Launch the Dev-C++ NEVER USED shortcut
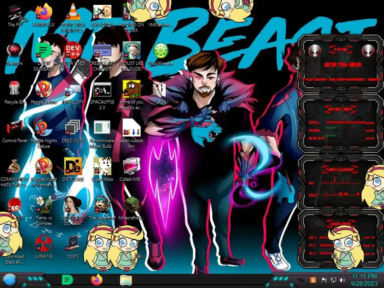Image resolution: width=384 pixels, height=288 pixels. pos(73,54)
